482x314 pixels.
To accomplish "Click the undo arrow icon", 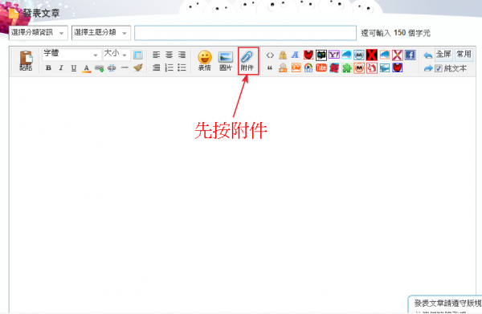I will point(427,55).
